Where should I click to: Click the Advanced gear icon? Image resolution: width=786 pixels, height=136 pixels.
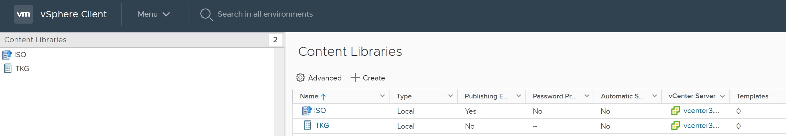tap(300, 78)
